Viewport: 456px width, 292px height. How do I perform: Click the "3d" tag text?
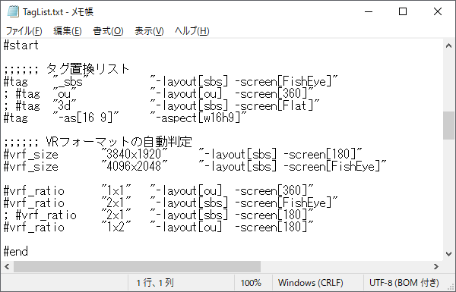coord(65,106)
